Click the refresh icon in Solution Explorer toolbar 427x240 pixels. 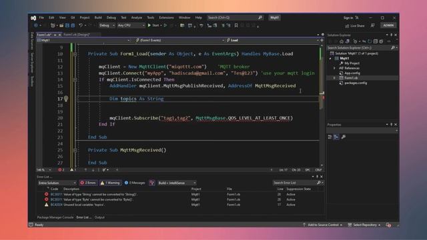370,41
